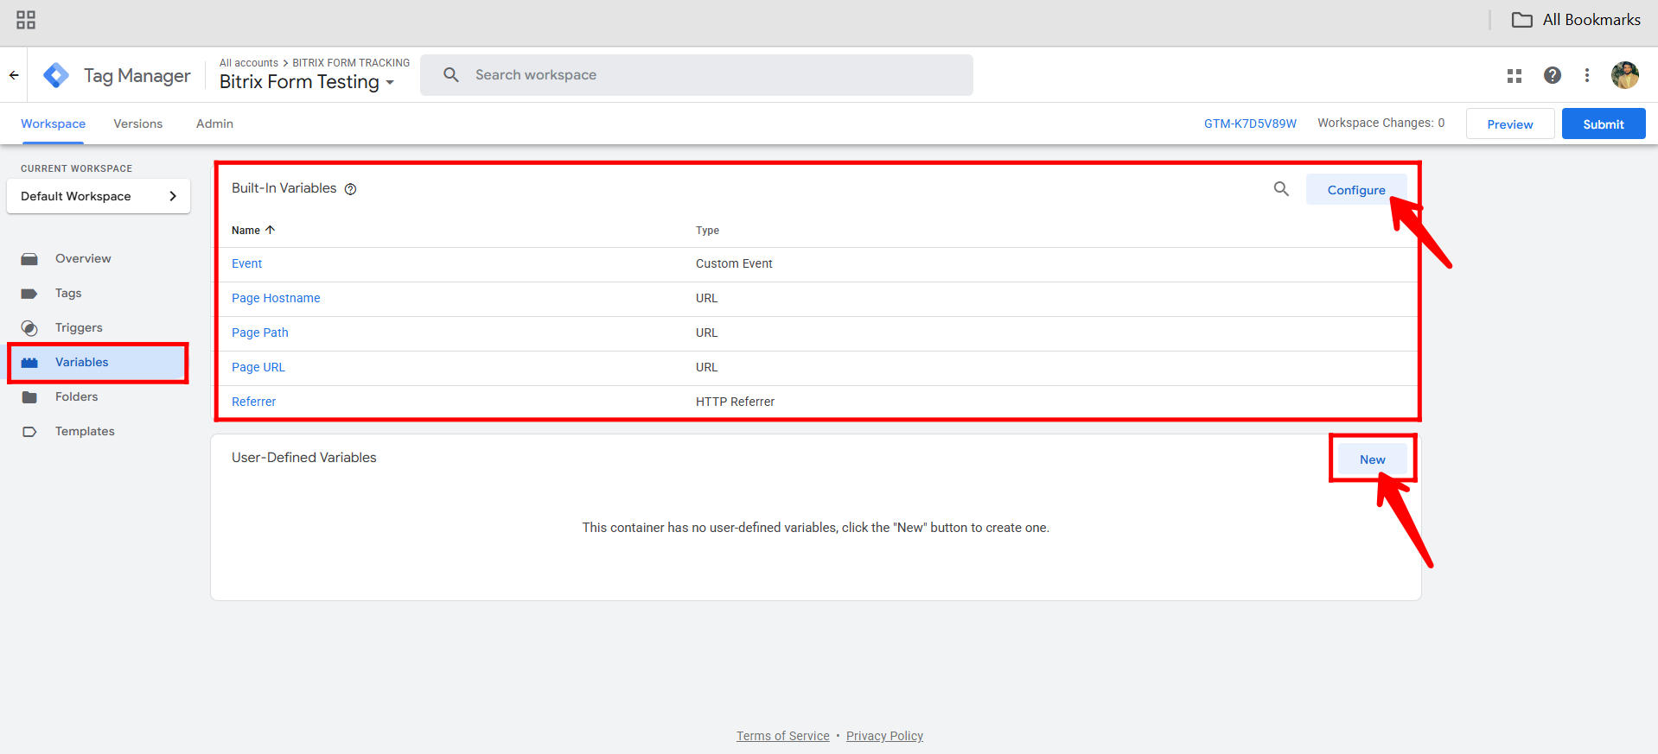
Task: Click the Custom Event type cell
Action: 734,263
